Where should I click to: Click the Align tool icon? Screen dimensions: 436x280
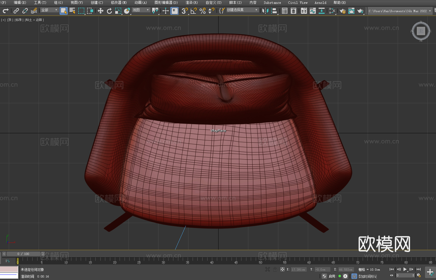point(274,11)
